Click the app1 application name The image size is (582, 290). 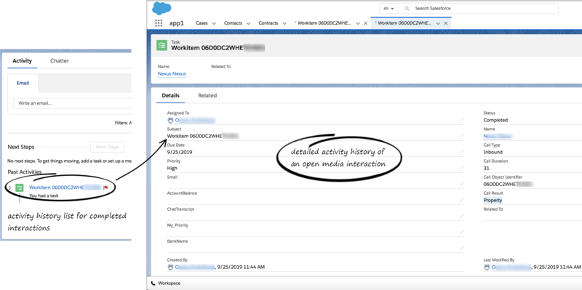point(177,23)
